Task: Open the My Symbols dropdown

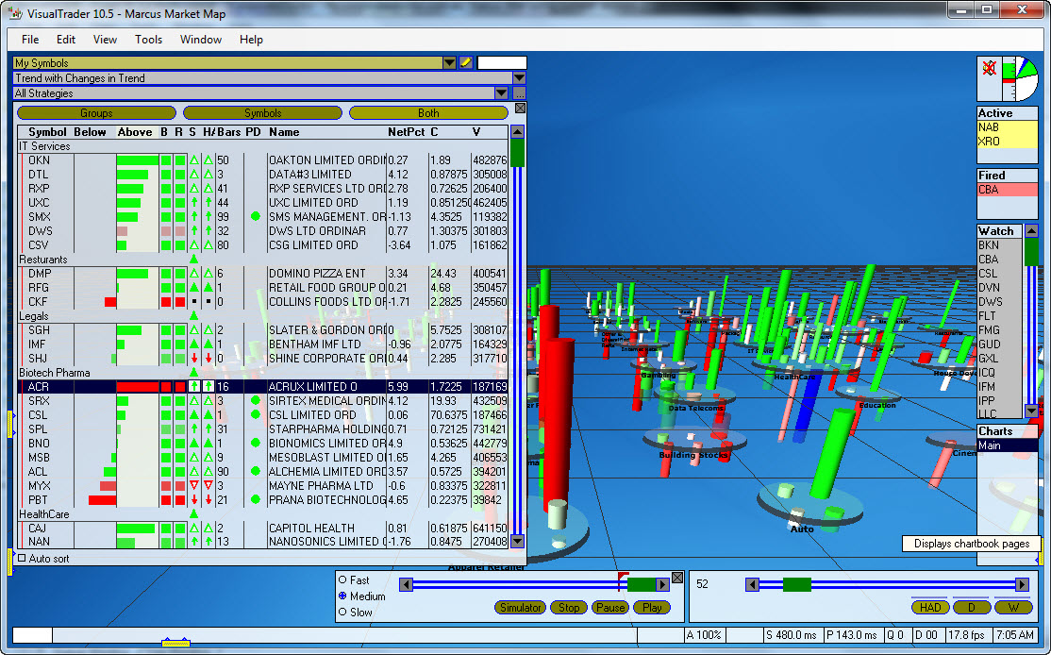Action: pos(449,63)
